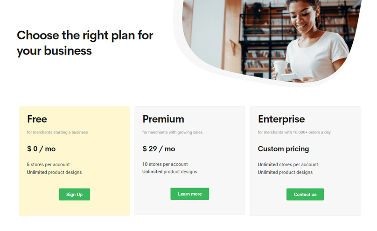
Task: Click Enterprise "Unlimited stores per account" line
Action: click(x=288, y=165)
